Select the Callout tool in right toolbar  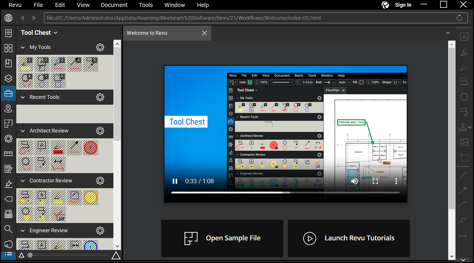tap(464, 112)
